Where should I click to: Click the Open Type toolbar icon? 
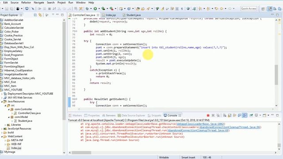point(138,9)
